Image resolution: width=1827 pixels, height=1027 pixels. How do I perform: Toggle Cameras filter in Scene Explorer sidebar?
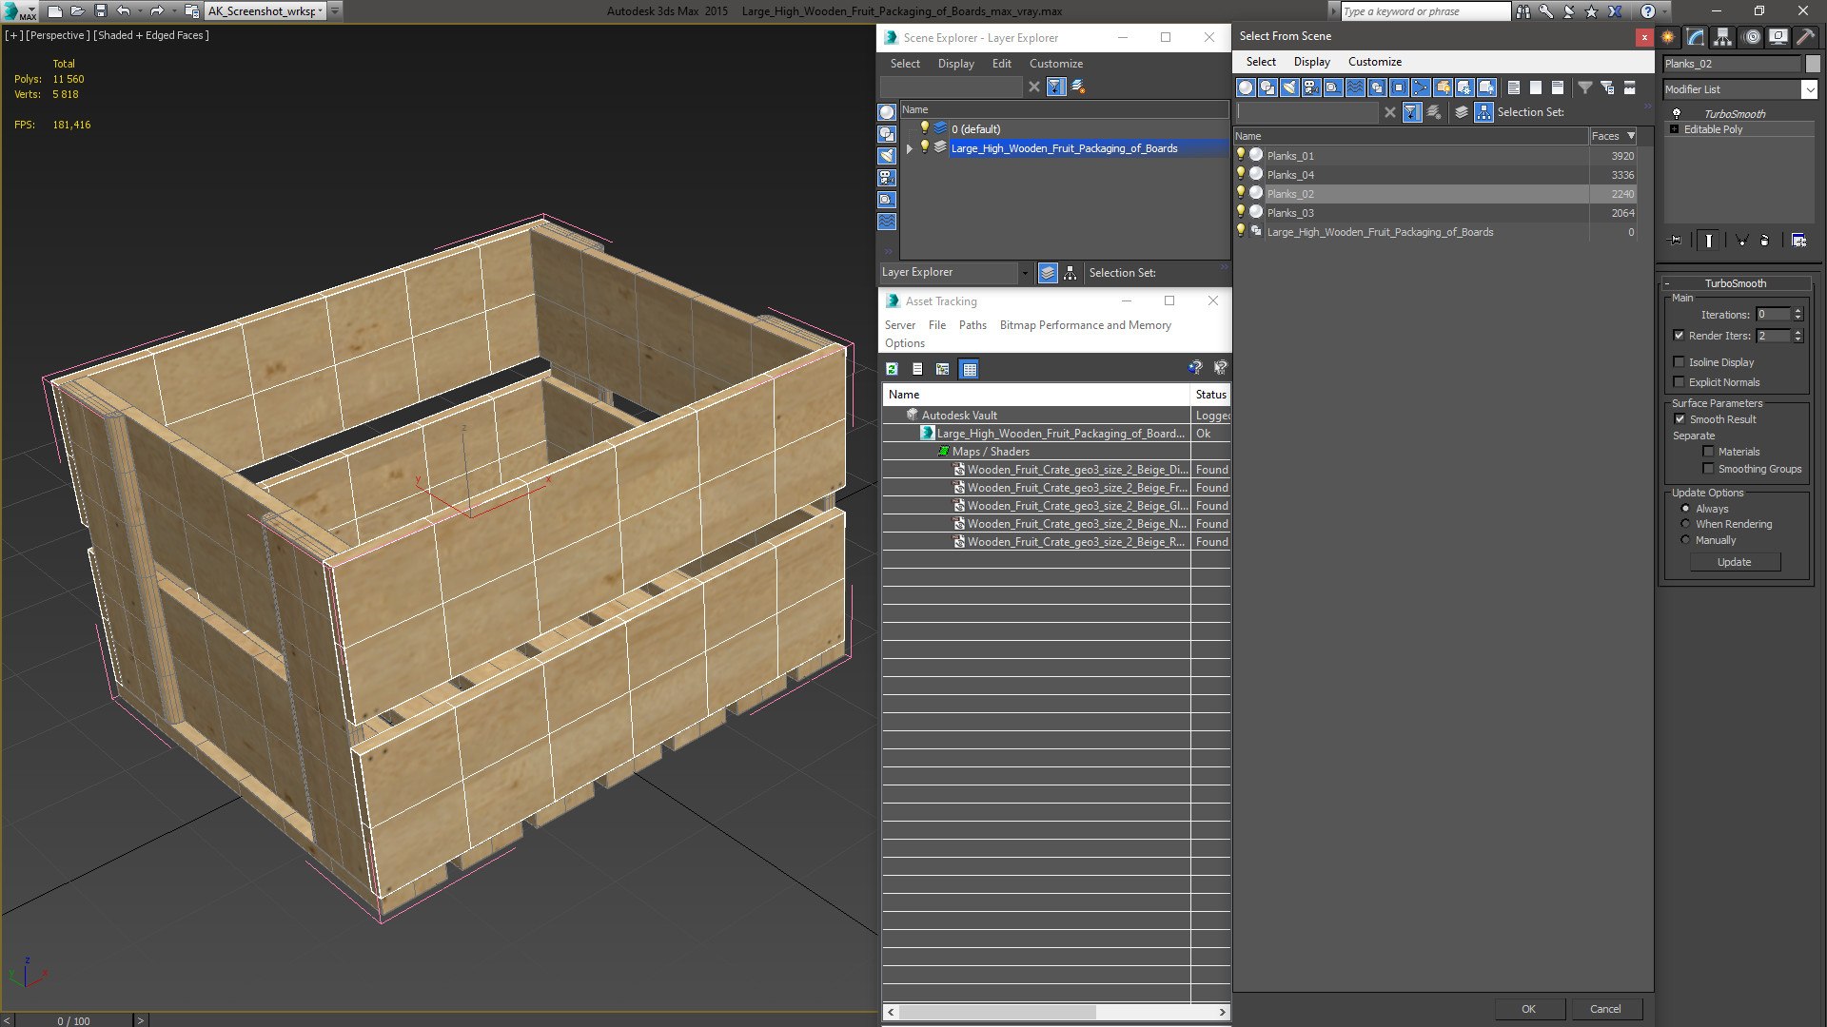887,178
